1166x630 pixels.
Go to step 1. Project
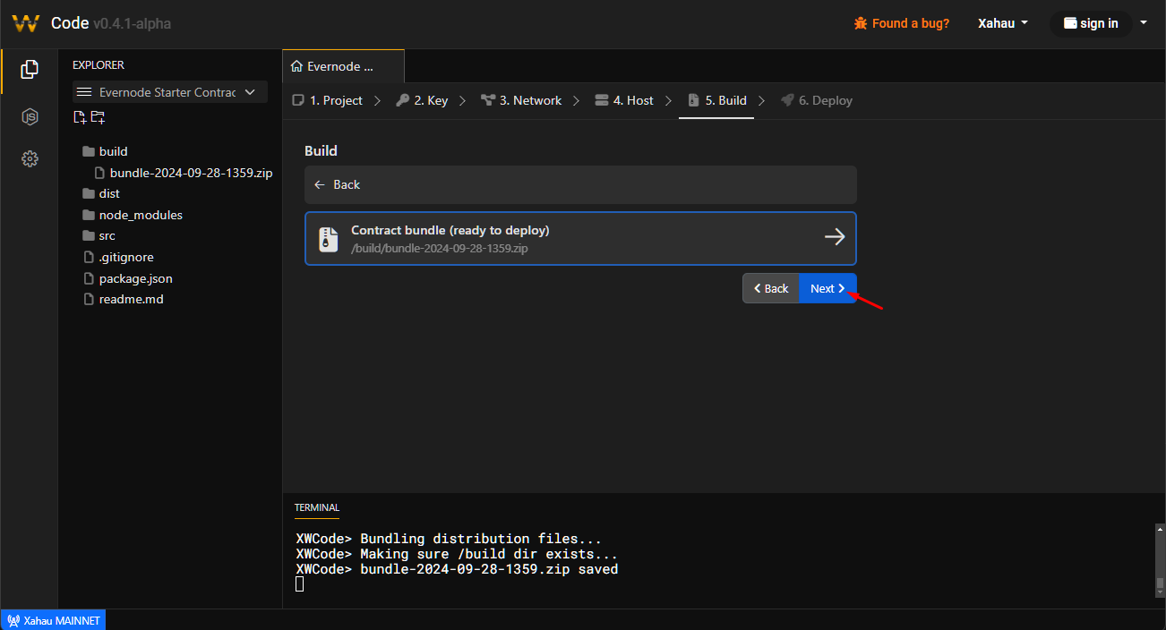click(328, 100)
